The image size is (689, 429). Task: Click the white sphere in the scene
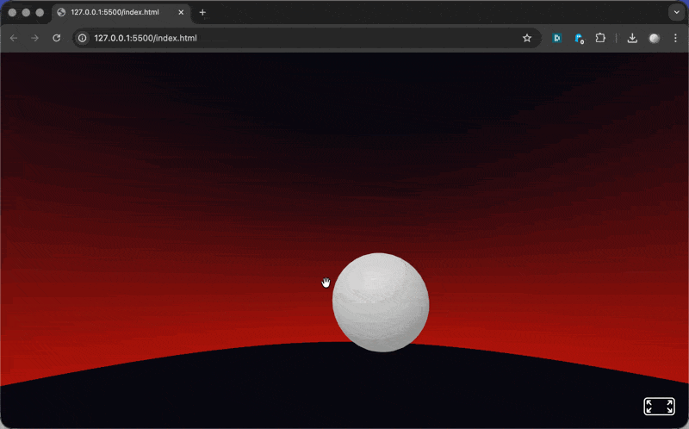(x=381, y=302)
